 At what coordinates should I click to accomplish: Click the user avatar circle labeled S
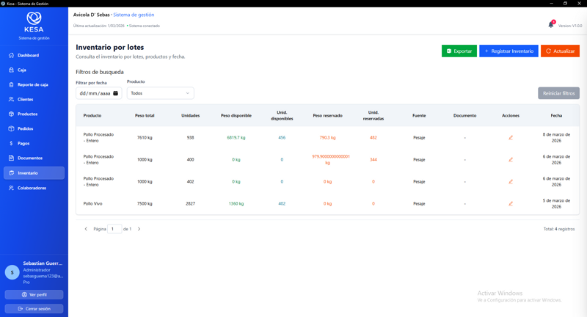[12, 272]
